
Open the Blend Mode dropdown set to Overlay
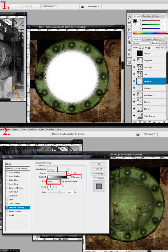pyautogui.click(x=58, y=170)
